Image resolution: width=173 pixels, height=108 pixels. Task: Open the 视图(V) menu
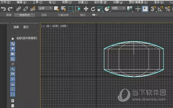[x=67, y=2]
